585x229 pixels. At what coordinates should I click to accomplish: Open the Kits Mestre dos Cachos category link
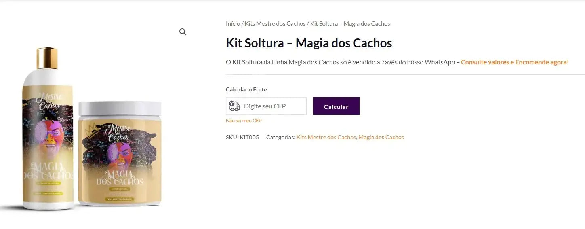(326, 137)
